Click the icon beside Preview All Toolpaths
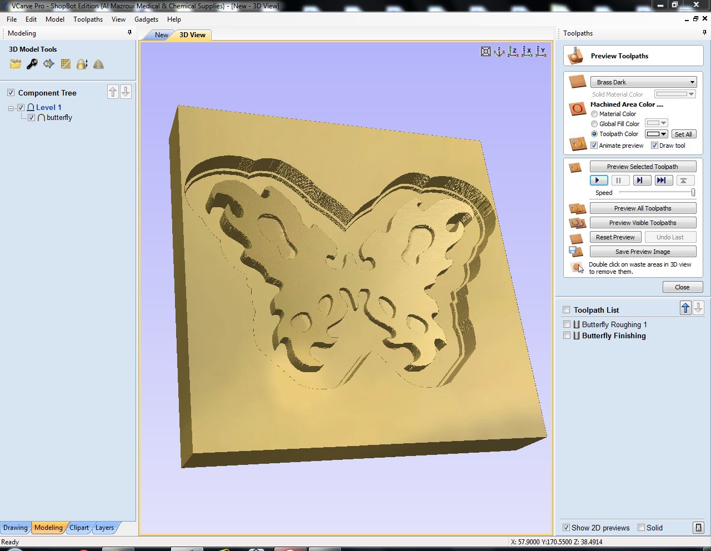The width and height of the screenshot is (711, 551). tap(577, 209)
